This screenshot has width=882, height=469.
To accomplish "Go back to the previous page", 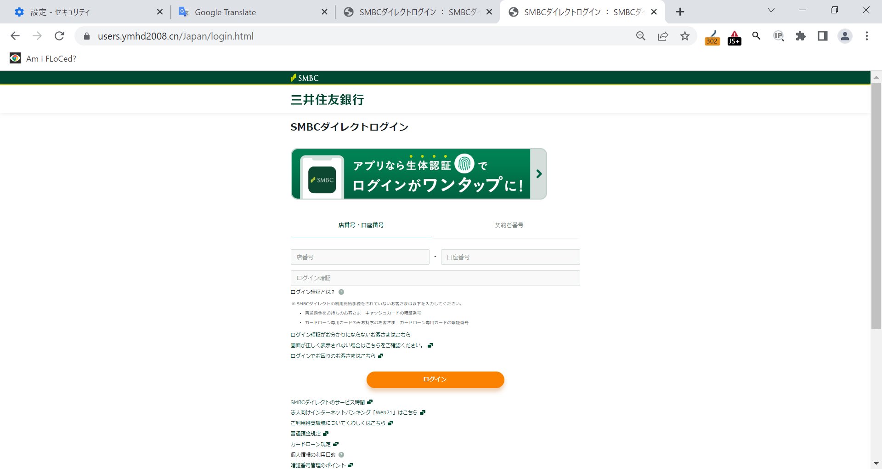I will (x=15, y=36).
